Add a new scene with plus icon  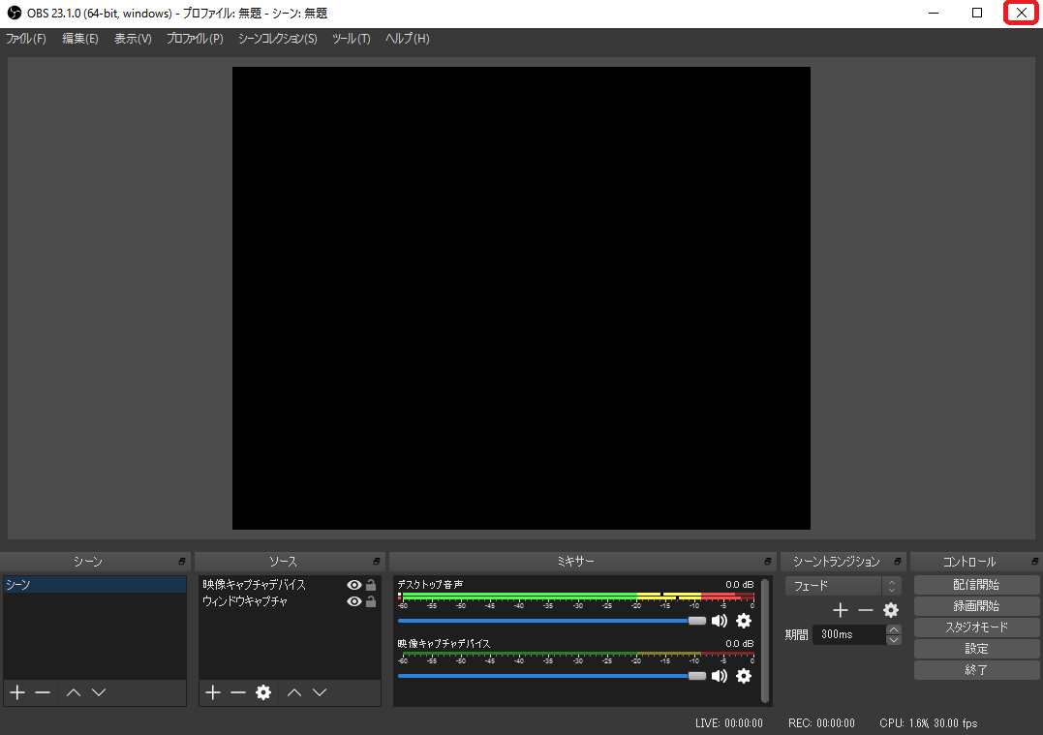16,692
